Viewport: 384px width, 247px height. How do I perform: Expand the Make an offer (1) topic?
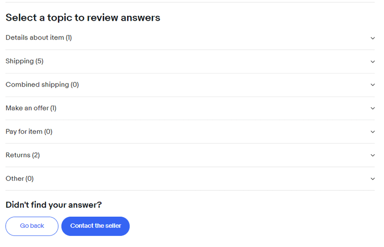coord(31,108)
